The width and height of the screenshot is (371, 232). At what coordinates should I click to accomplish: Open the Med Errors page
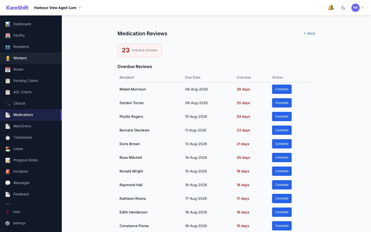coord(31,126)
